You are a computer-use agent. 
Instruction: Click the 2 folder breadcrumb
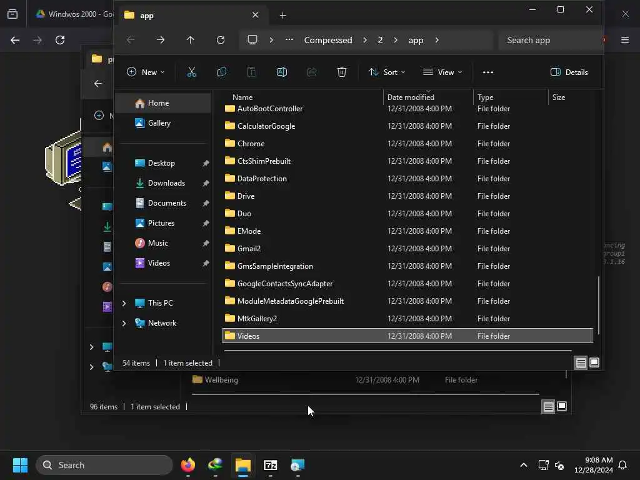(x=380, y=40)
